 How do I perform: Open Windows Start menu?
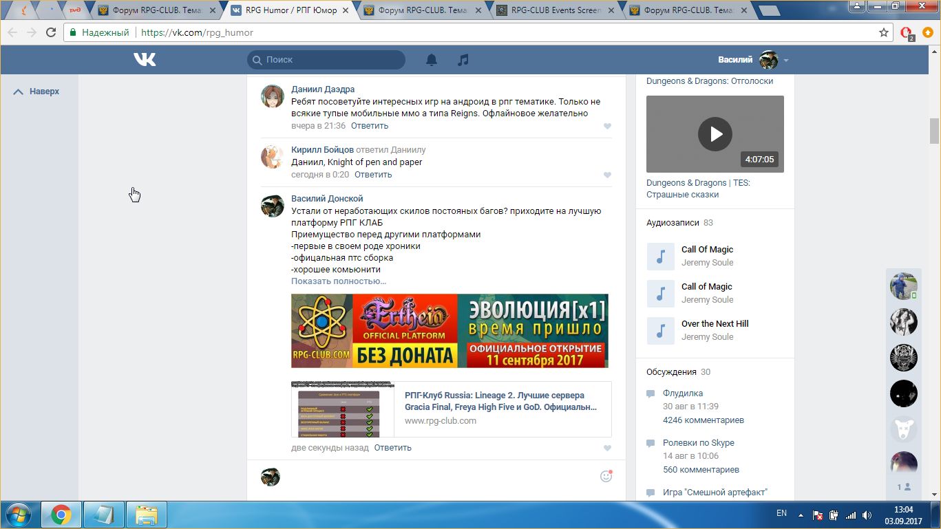tap(19, 514)
